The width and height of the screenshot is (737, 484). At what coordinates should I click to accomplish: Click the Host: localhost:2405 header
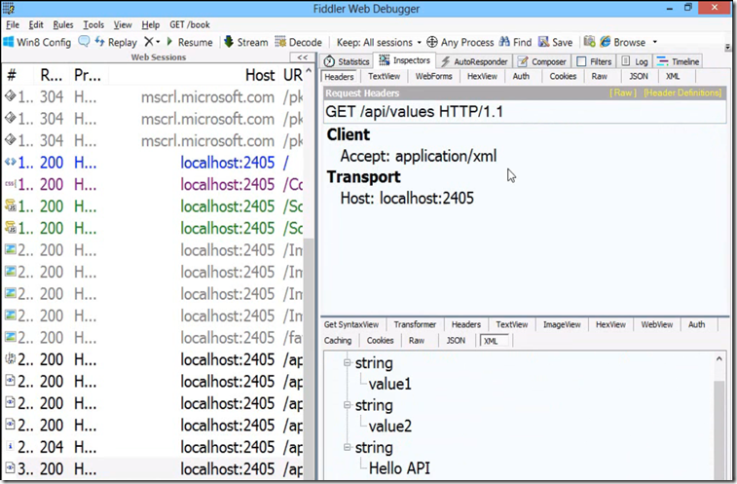pos(407,198)
